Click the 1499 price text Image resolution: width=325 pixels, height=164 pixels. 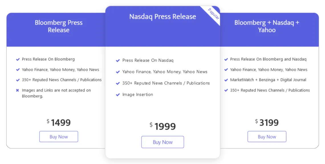coord(61,123)
